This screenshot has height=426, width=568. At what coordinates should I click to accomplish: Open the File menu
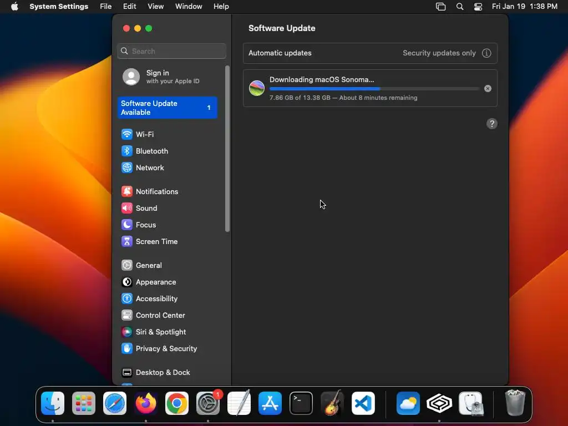106,7
